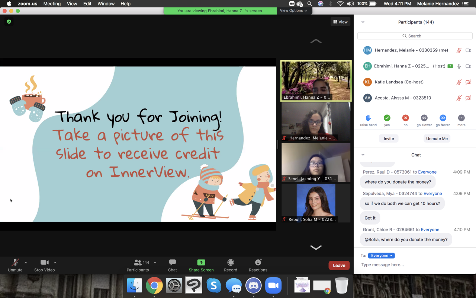Open the Window menu in menu bar
Screen dimensions: 476x298
click(x=106, y=4)
